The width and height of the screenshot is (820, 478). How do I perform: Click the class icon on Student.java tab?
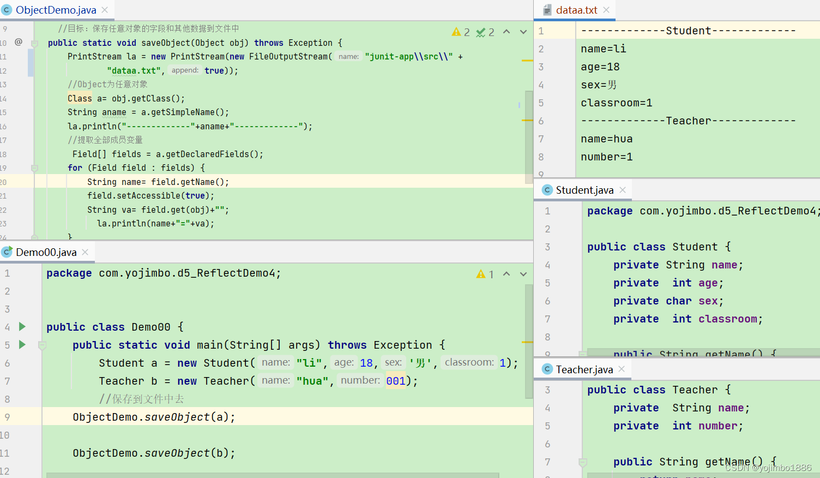tap(547, 190)
